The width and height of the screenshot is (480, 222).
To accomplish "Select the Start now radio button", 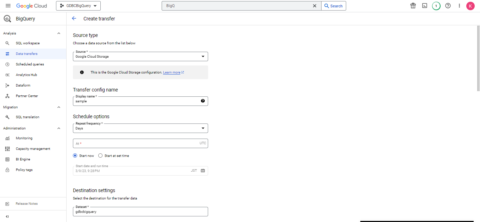I will 75,156.
